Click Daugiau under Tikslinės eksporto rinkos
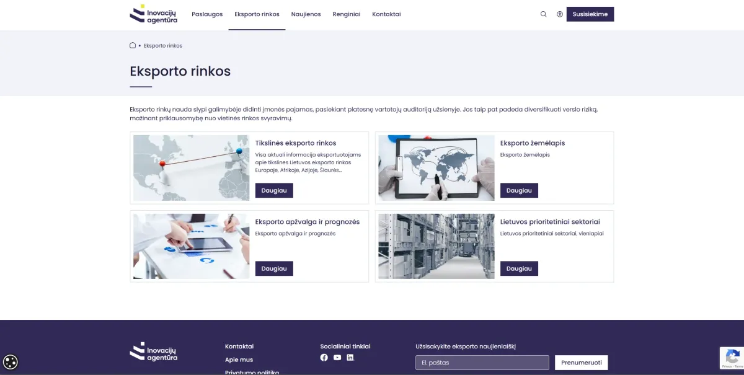The height and width of the screenshot is (375, 744). [x=274, y=190]
